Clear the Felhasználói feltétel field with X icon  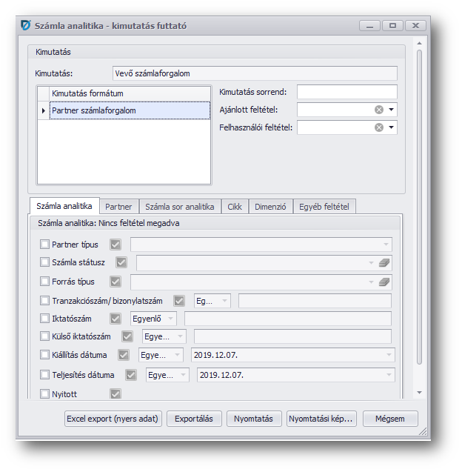(x=379, y=127)
